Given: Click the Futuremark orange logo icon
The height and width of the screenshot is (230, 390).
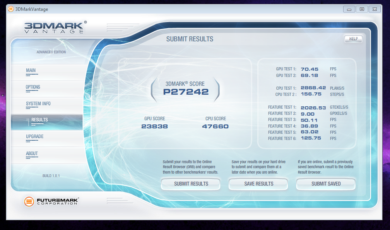Looking at the screenshot, I should tap(29, 201).
